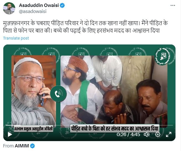Click Asaduddin Owaisi's profile avatar
The image size is (181, 151).
tap(9, 8)
